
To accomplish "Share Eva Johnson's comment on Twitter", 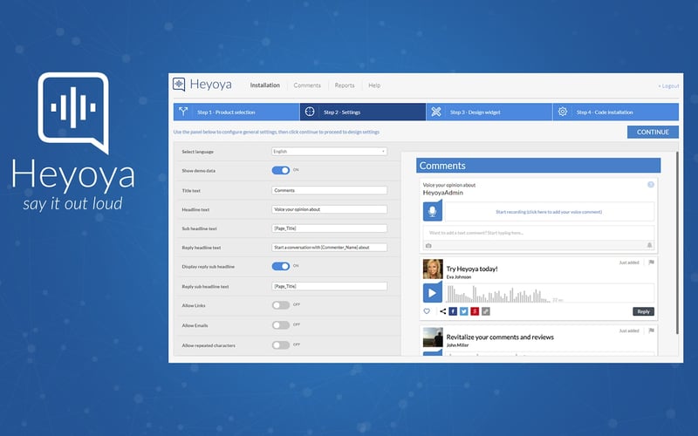I will 464,311.
